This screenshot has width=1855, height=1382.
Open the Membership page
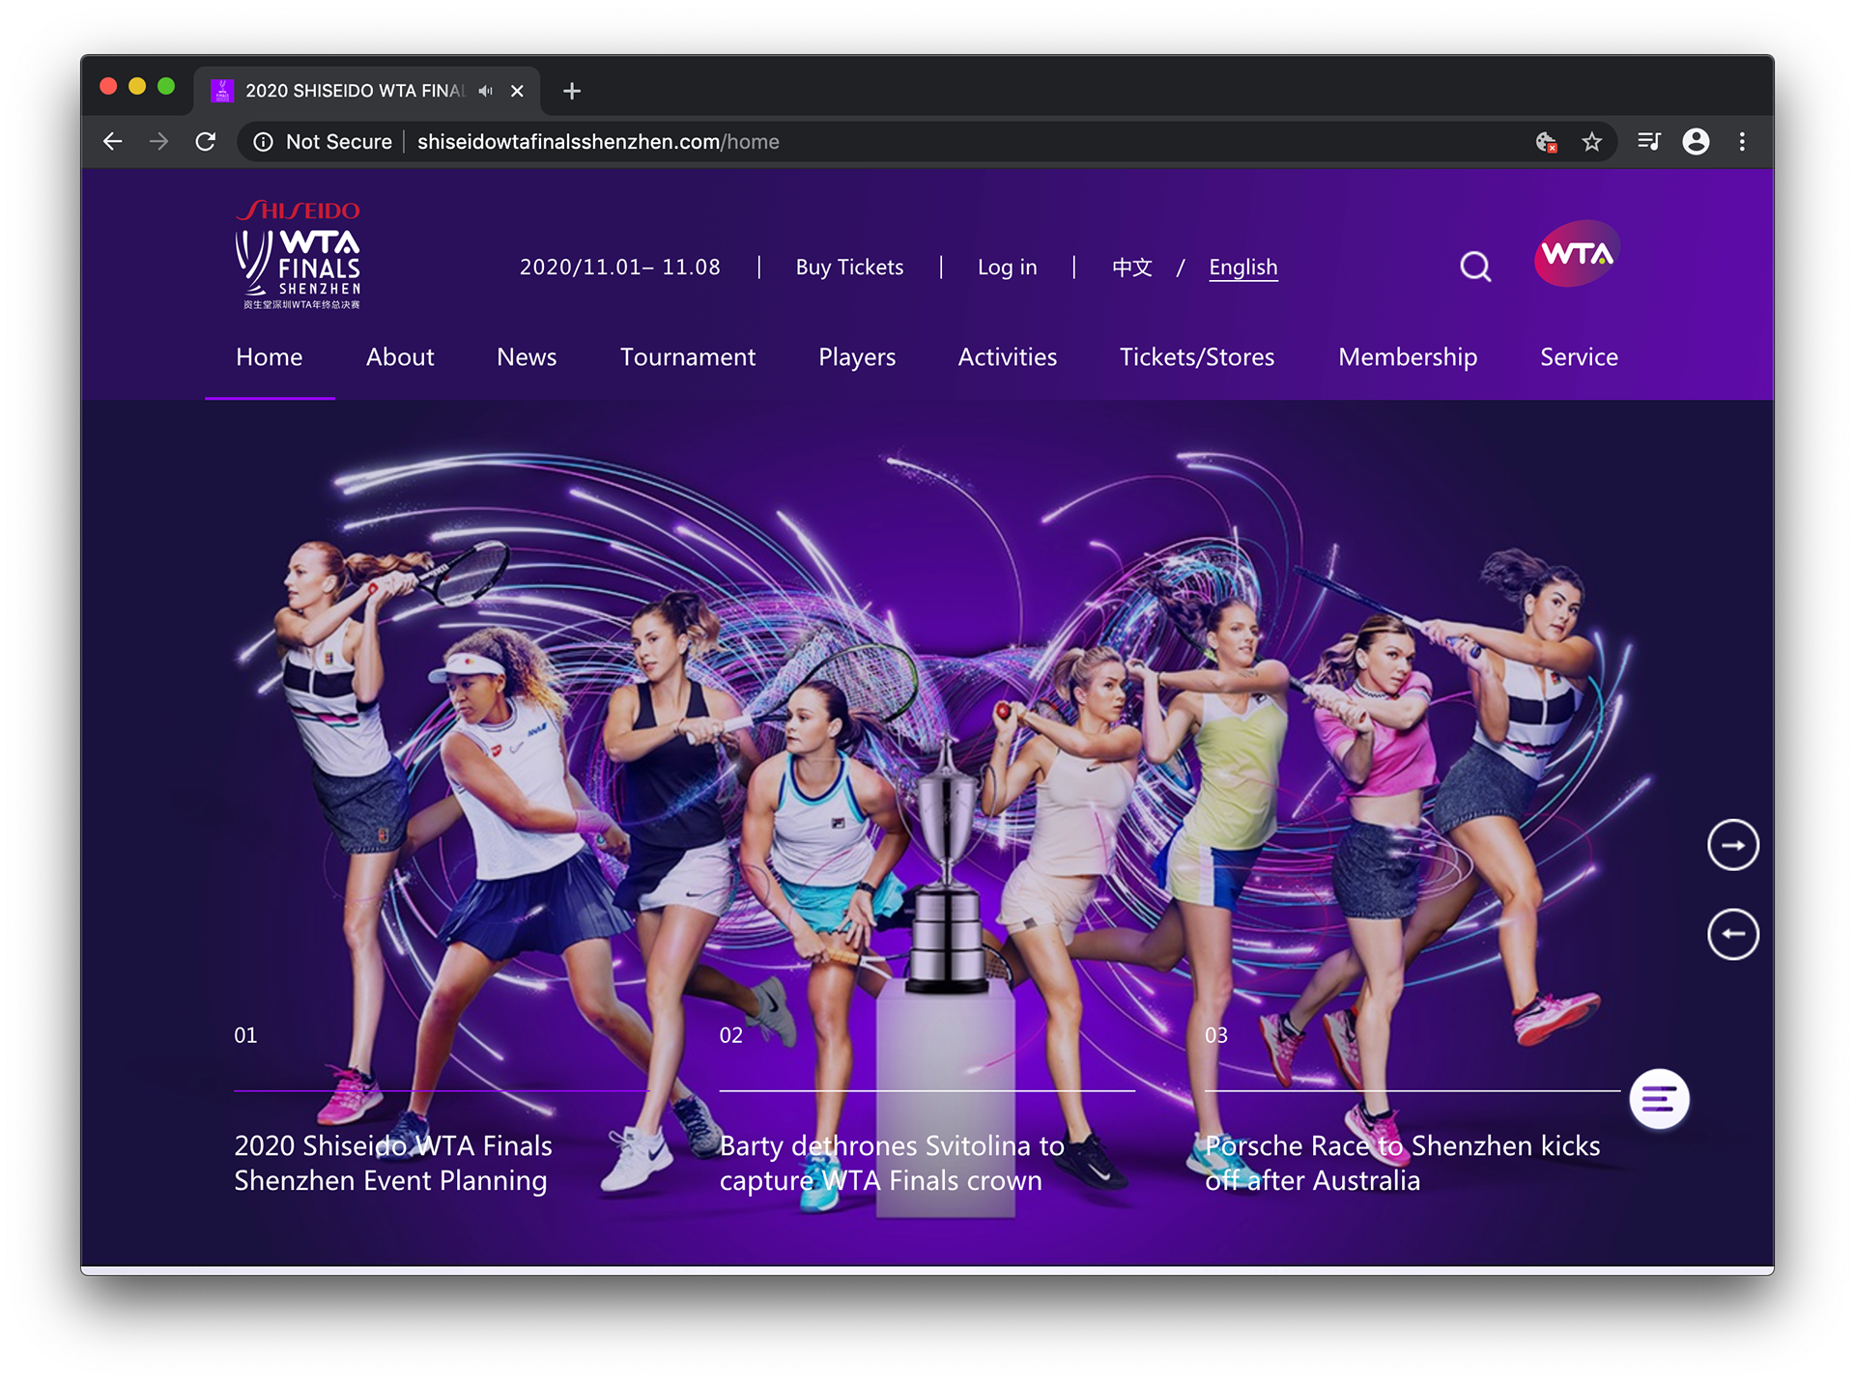coord(1408,357)
